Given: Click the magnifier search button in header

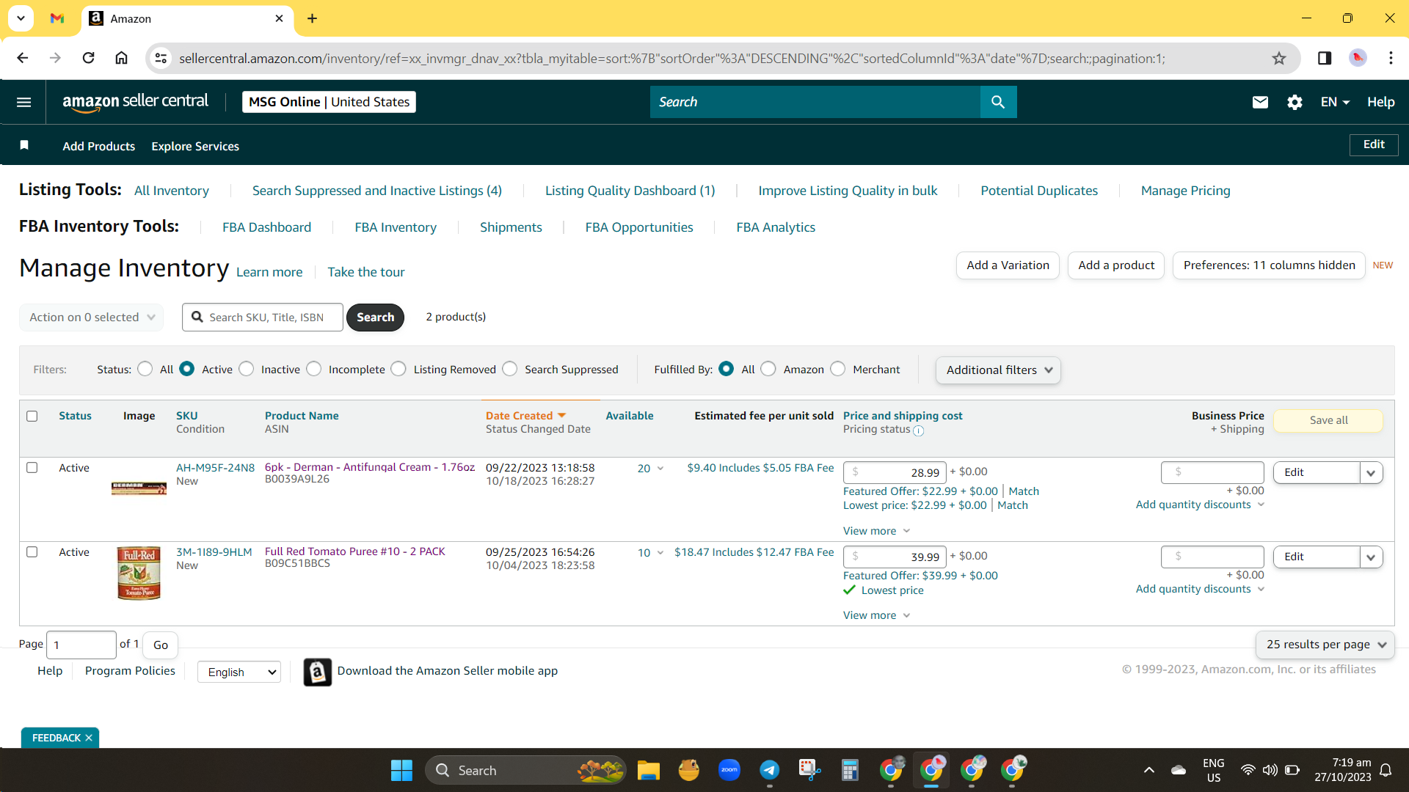Looking at the screenshot, I should (x=998, y=102).
